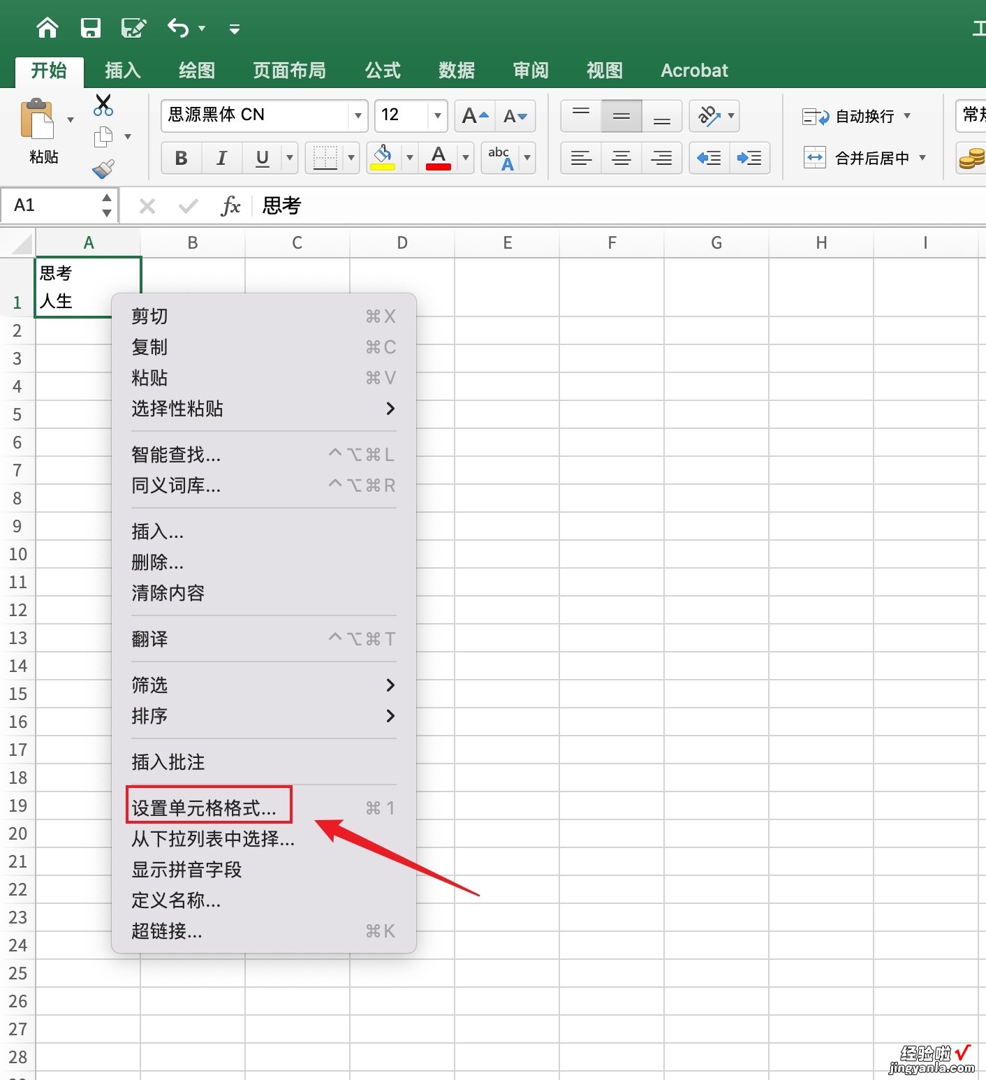The image size is (986, 1080).
Task: Switch to the 页面布局 ribbon tab
Action: pyautogui.click(x=289, y=71)
